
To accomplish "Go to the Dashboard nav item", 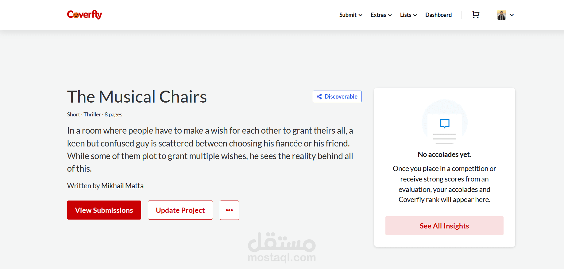I will click(438, 15).
